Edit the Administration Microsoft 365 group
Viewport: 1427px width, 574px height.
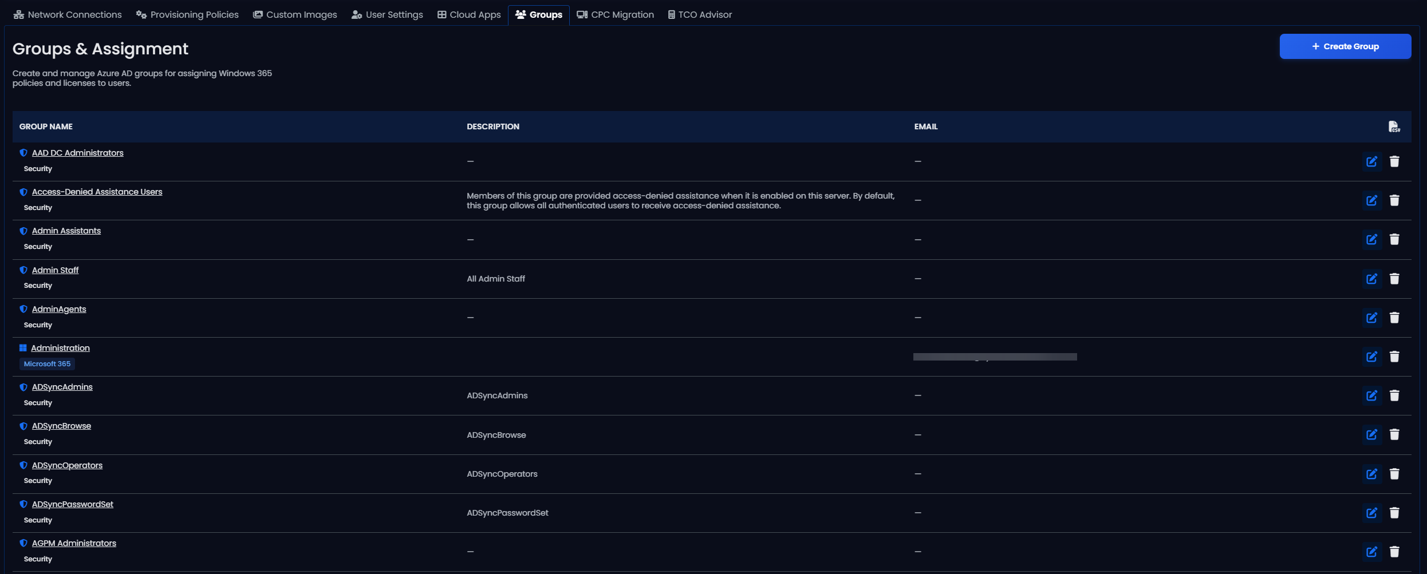point(1371,357)
